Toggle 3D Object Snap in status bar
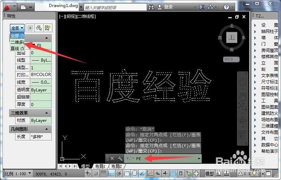This screenshot has width=281, height=180. point(134,173)
